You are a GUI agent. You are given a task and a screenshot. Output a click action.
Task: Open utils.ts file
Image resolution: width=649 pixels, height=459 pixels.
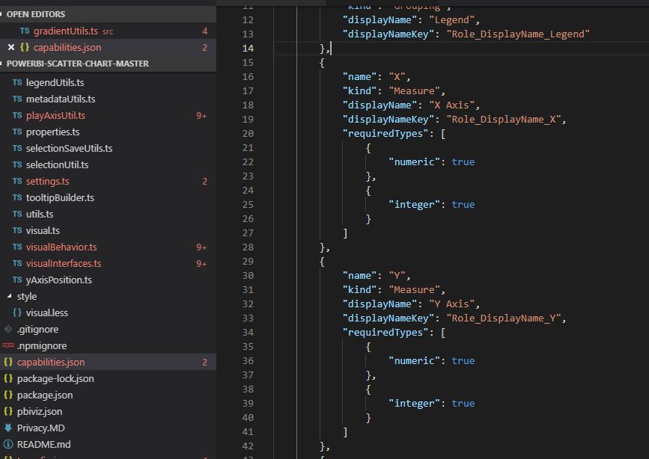[108, 215]
